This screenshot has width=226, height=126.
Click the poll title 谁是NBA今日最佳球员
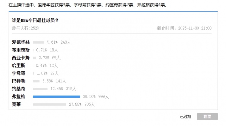click(35, 21)
